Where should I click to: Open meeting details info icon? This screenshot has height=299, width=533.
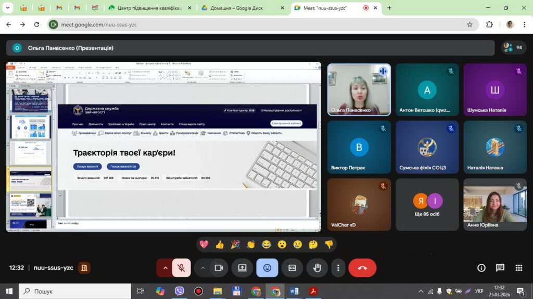pos(481,268)
